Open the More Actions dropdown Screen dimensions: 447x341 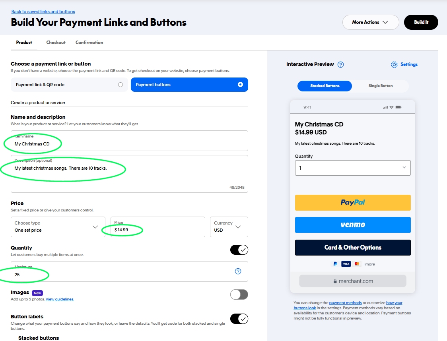tap(370, 22)
